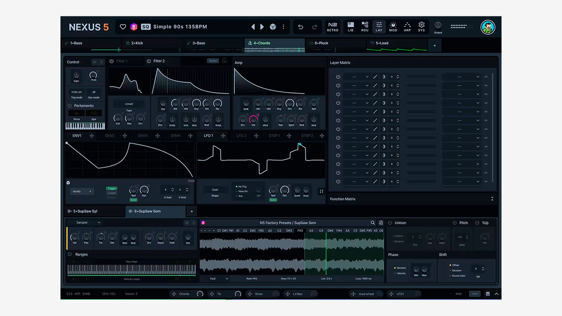Redo the last undone change
The width and height of the screenshot is (562, 316).
tap(315, 27)
